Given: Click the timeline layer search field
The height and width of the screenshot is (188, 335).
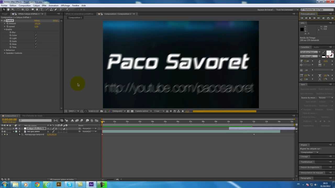Looking at the screenshot, I should click(x=35, y=120).
